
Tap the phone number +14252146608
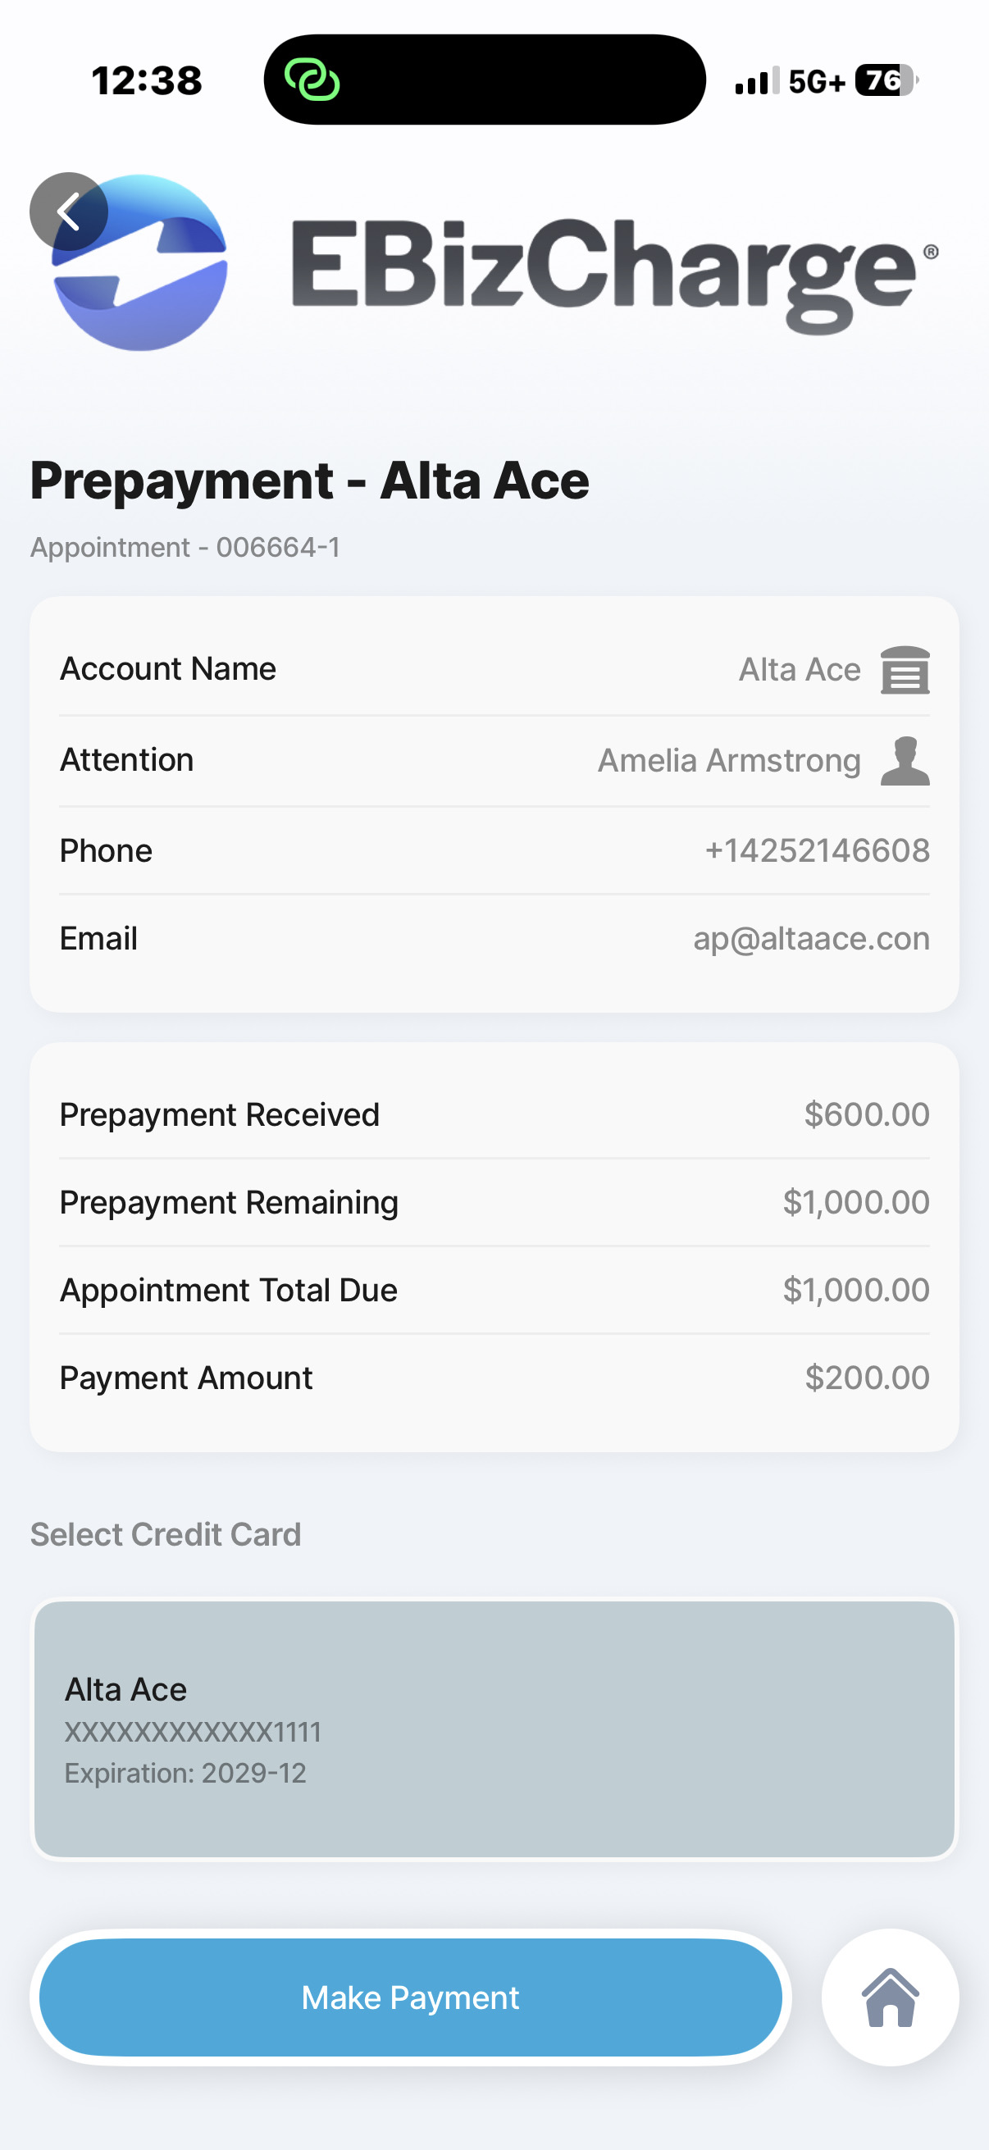tap(816, 850)
